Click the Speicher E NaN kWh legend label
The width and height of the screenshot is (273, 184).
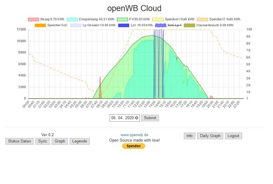coord(225,19)
